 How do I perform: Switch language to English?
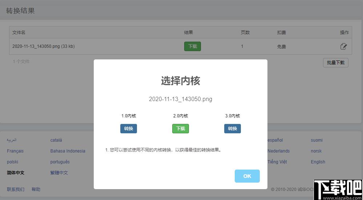click(318, 162)
